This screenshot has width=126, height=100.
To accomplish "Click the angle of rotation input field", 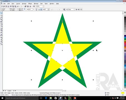I will coord(31,9).
